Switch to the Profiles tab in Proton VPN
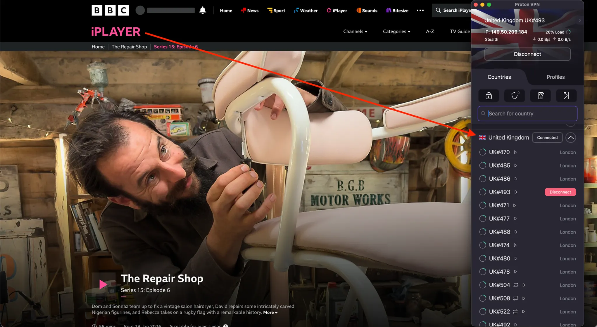Viewport: 597px width, 327px height. (555, 77)
